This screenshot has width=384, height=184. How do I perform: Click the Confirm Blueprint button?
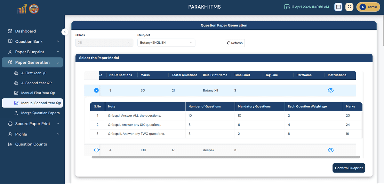(x=348, y=168)
